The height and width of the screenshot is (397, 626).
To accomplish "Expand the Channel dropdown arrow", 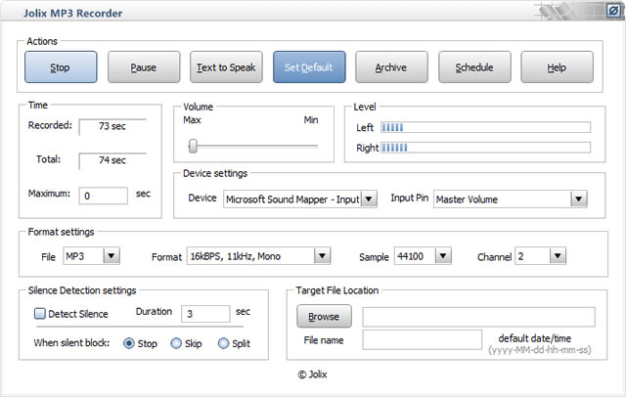I will [x=558, y=256].
